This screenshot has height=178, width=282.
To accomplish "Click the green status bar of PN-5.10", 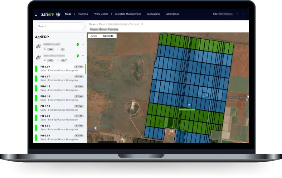I will tap(36, 107).
